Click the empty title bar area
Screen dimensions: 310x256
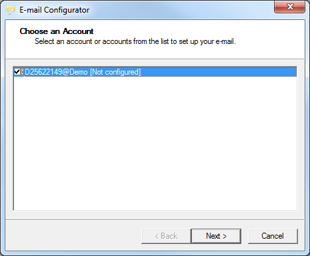point(180,10)
